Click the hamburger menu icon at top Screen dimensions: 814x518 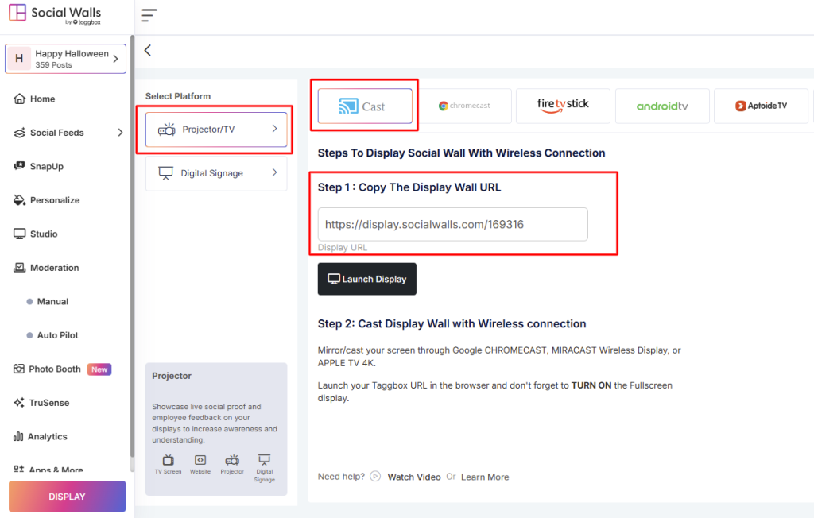(149, 15)
